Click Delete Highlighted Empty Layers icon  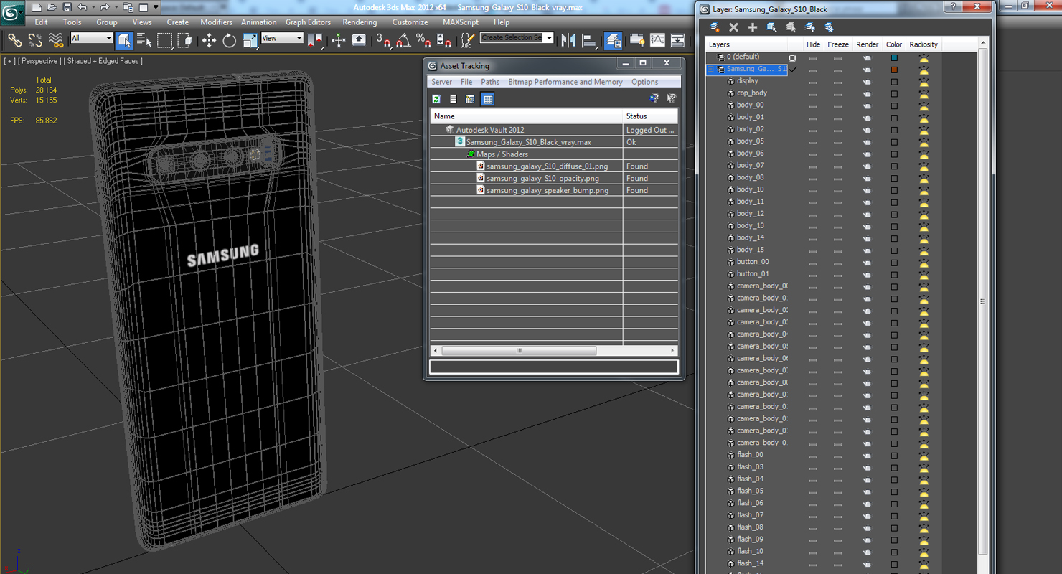click(x=733, y=27)
